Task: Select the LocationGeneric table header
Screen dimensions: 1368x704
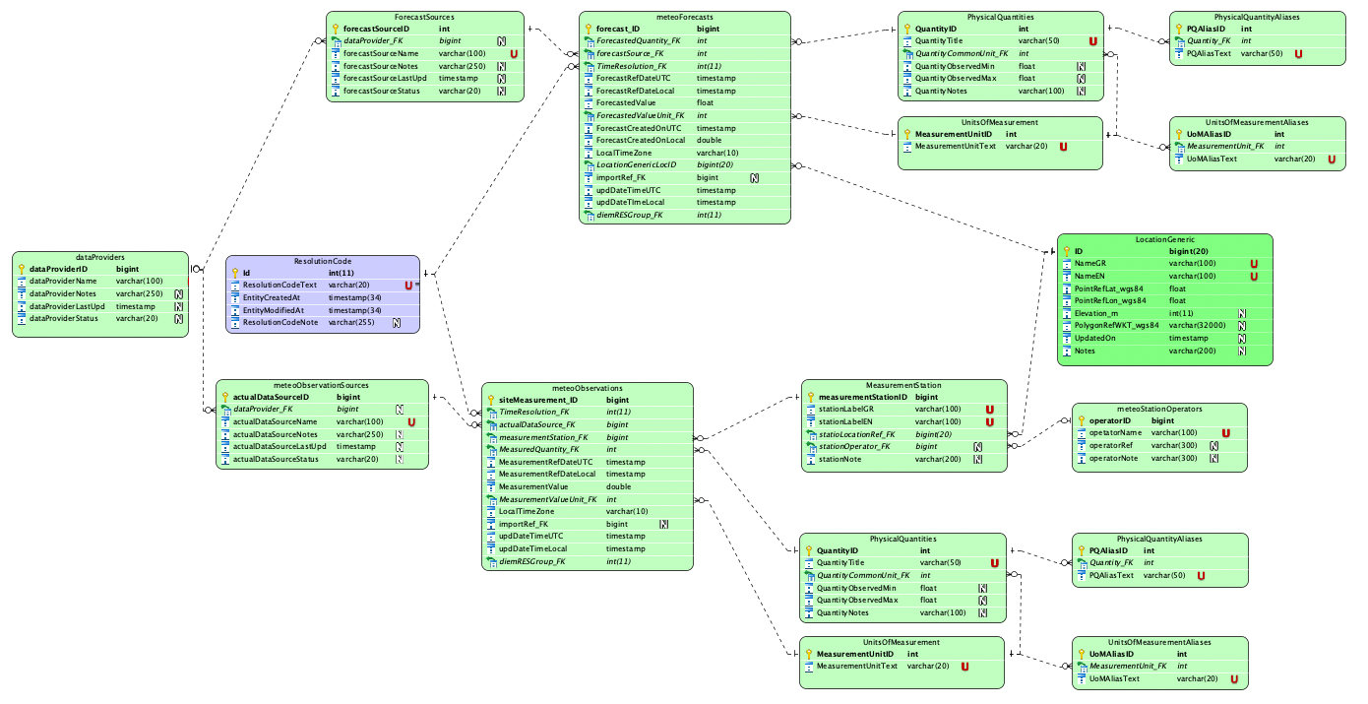Action: (x=1164, y=239)
